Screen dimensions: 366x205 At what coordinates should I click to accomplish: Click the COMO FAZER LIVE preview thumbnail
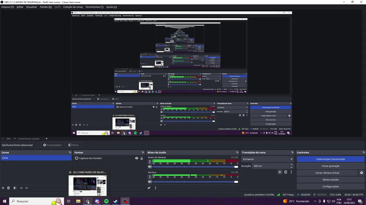(87, 186)
